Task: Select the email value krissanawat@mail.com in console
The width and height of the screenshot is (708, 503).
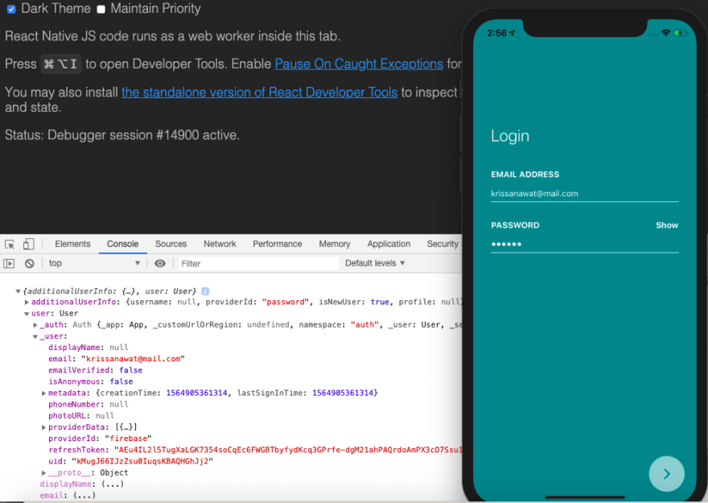Action: pos(134,359)
